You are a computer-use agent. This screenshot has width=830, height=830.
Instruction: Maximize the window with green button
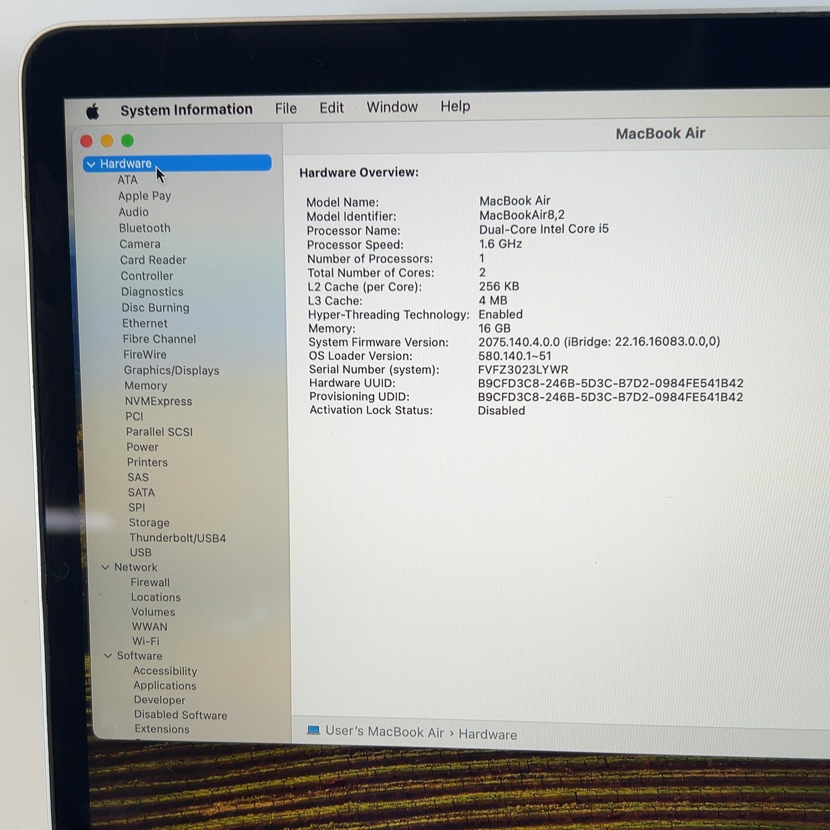click(x=127, y=141)
